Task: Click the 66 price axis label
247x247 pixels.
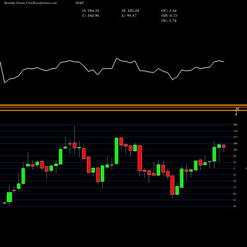Action: [235, 194]
